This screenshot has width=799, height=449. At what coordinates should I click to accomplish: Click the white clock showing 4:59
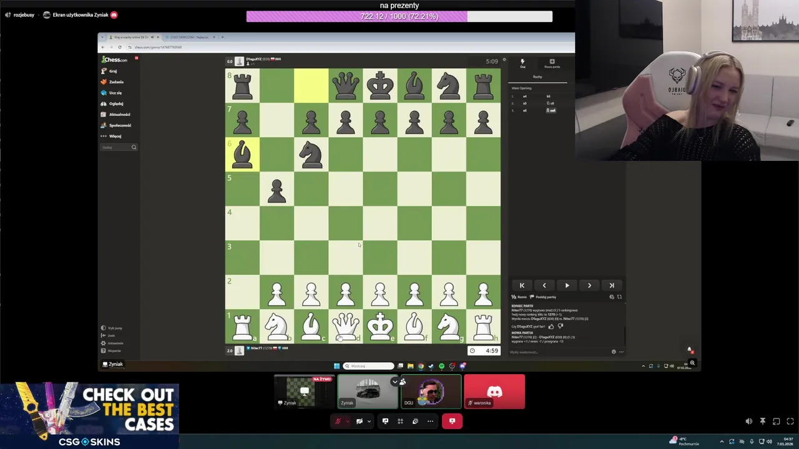tap(484, 350)
